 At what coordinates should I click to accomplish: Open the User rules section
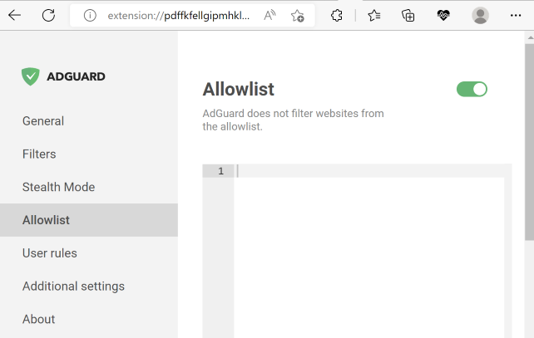89,253
